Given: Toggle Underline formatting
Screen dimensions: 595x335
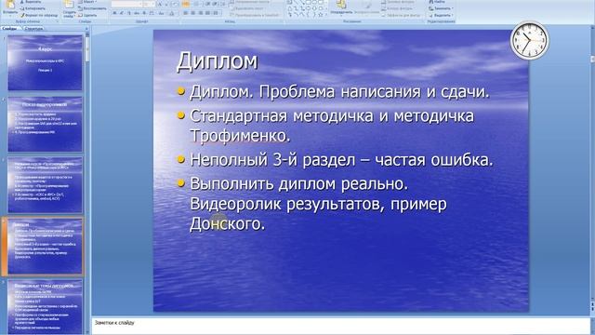Looking at the screenshot, I should coord(129,13).
